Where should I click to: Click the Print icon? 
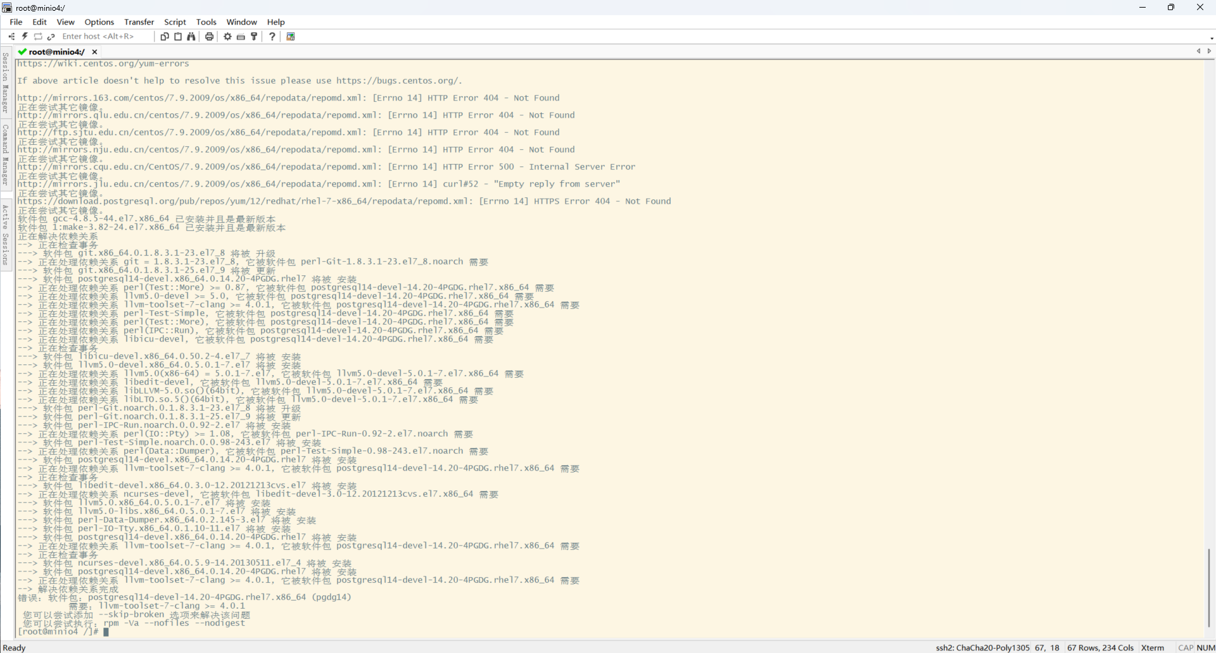pos(209,37)
